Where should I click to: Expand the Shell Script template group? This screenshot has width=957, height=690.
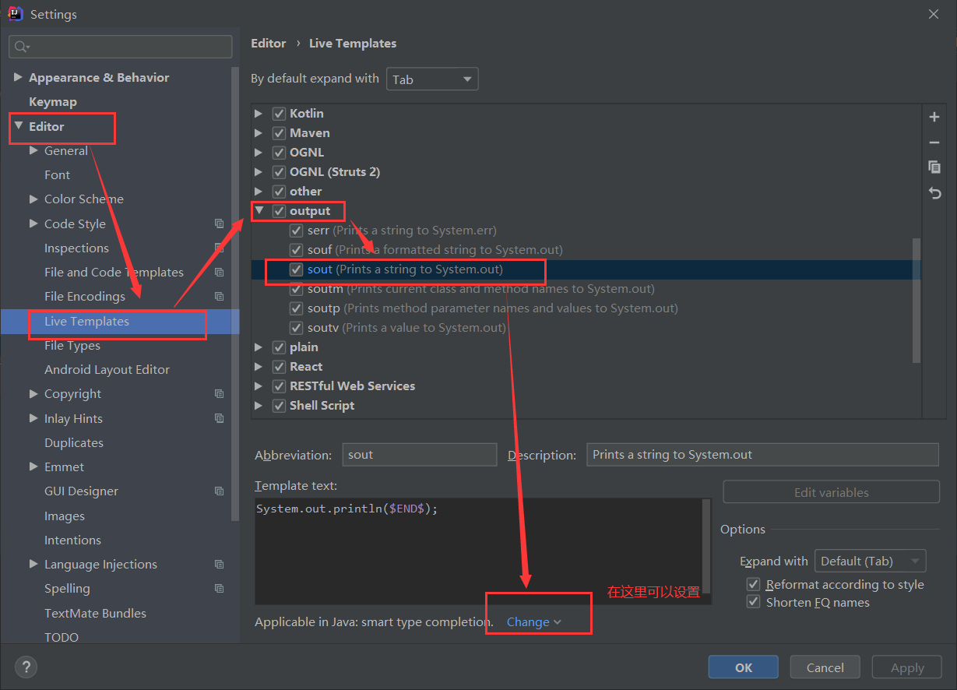click(x=259, y=406)
